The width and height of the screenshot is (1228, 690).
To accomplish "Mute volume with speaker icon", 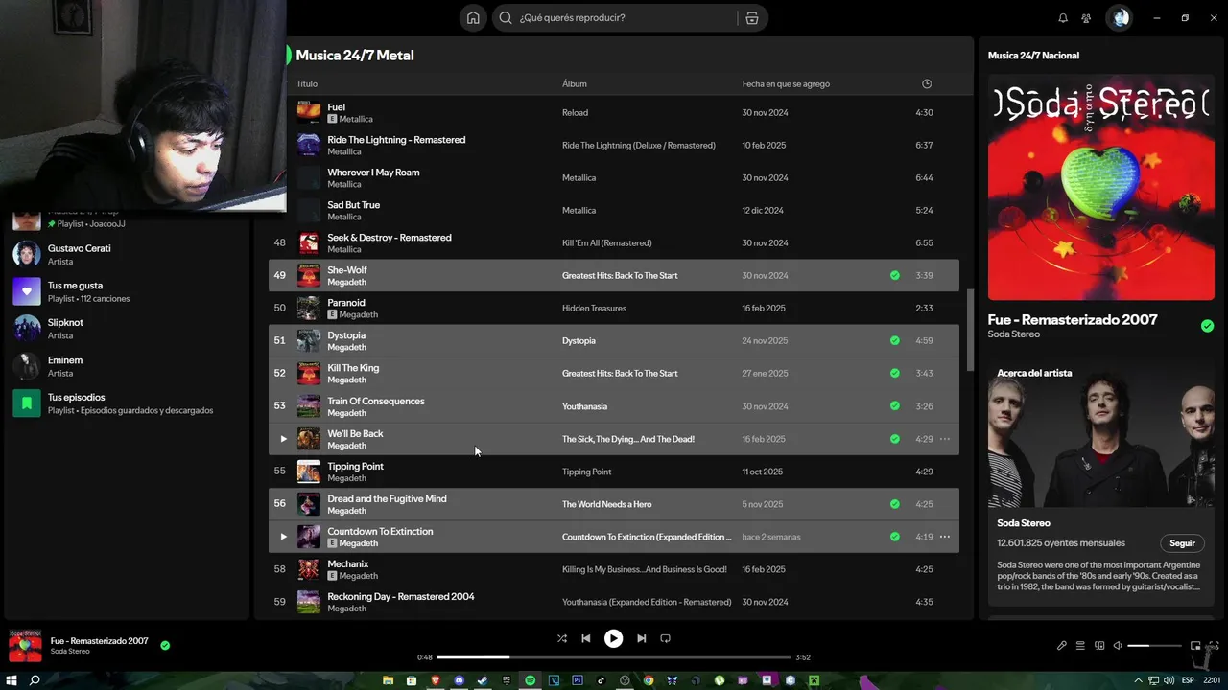I will coord(1118,646).
